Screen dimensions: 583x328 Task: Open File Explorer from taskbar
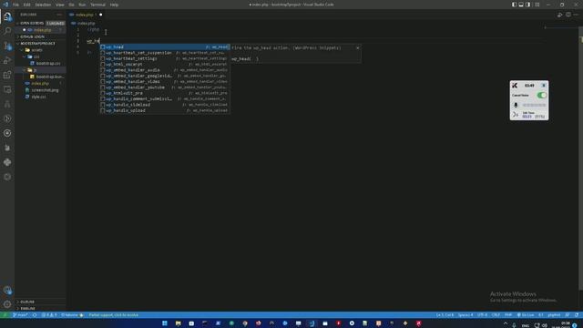coord(179,323)
